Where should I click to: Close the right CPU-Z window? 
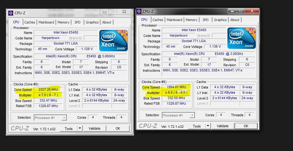pyautogui.click(x=252, y=11)
